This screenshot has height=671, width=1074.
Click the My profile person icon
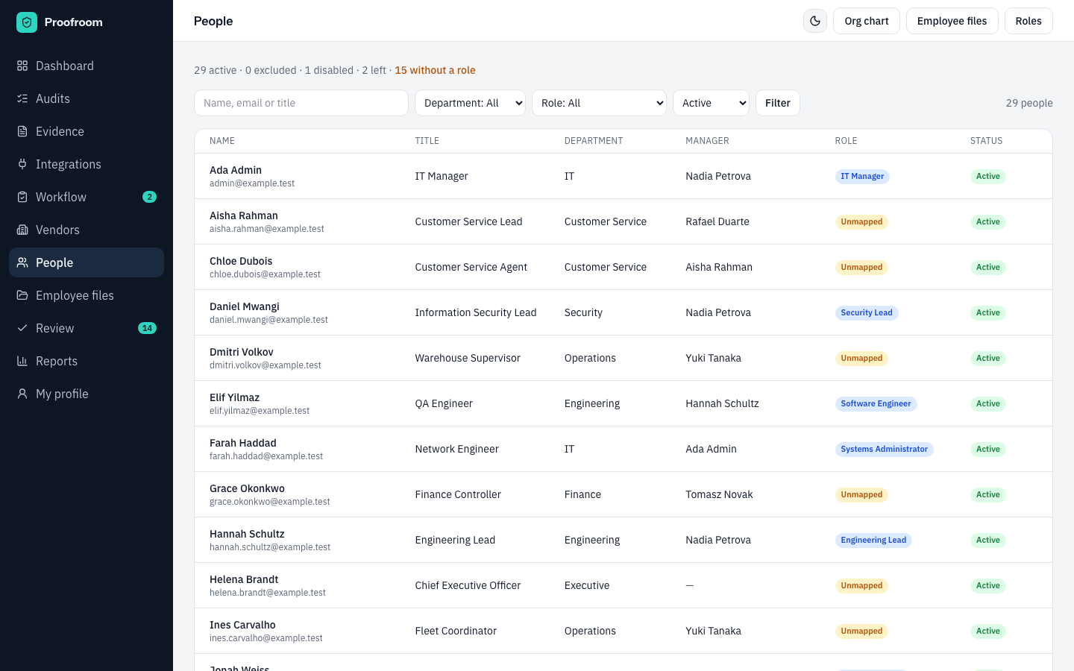tap(22, 394)
